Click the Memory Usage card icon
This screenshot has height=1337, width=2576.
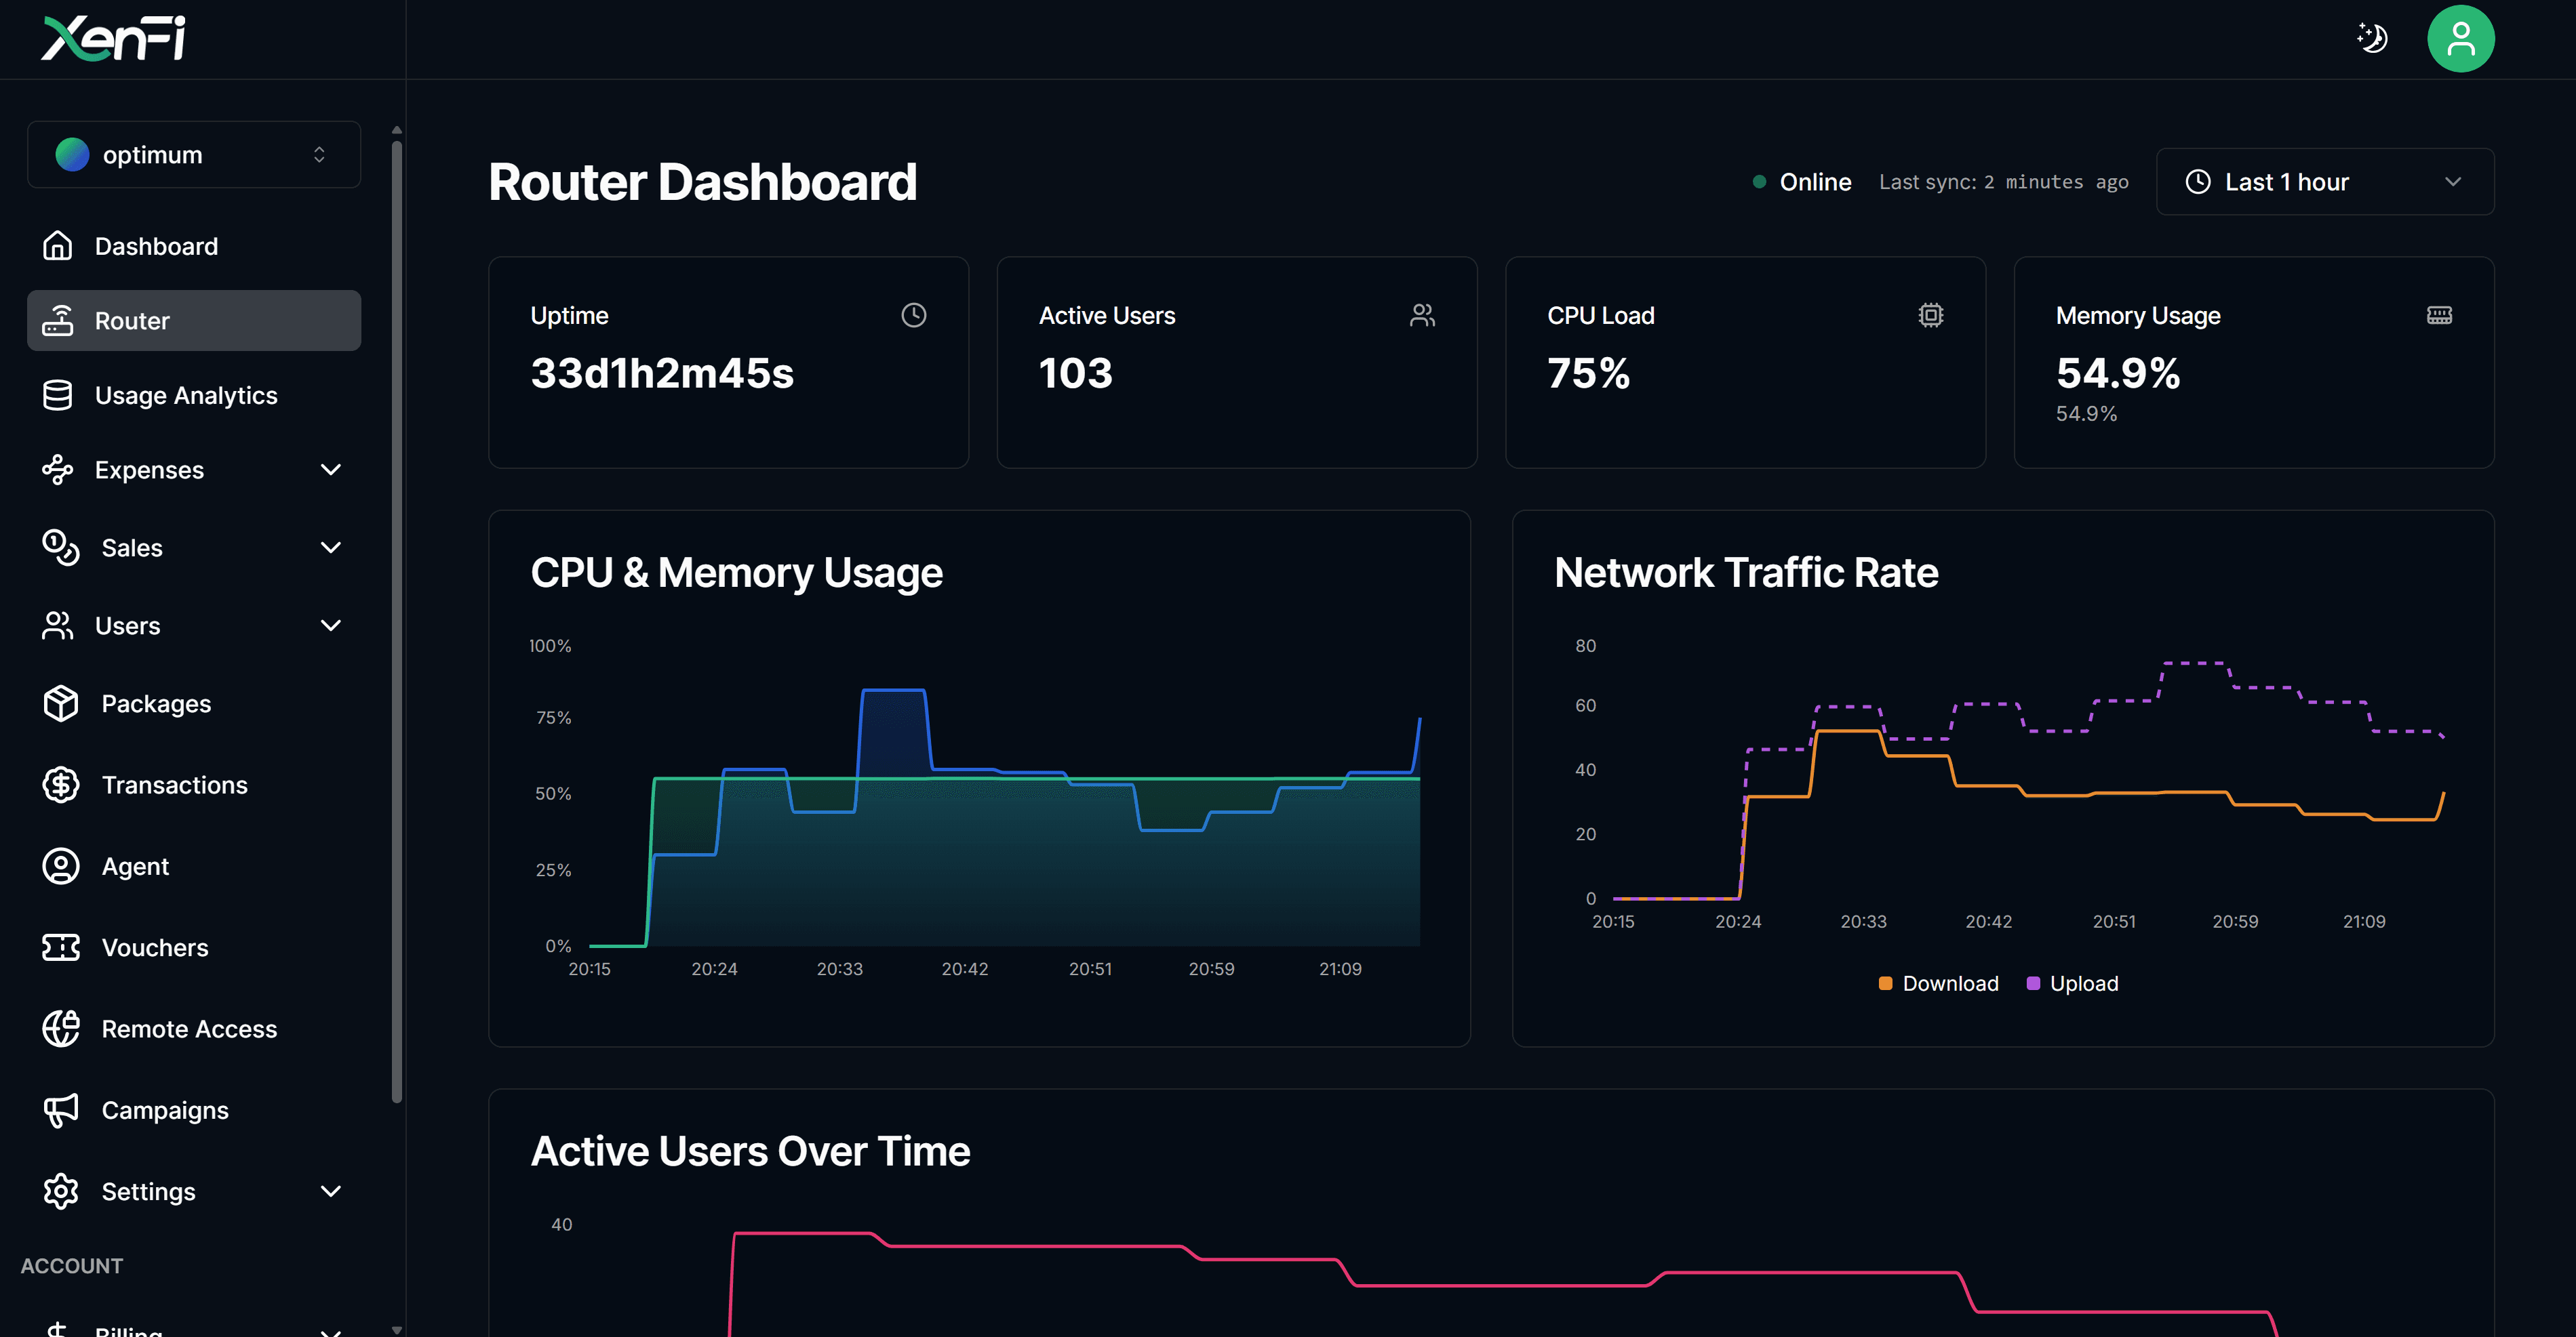(x=2439, y=314)
